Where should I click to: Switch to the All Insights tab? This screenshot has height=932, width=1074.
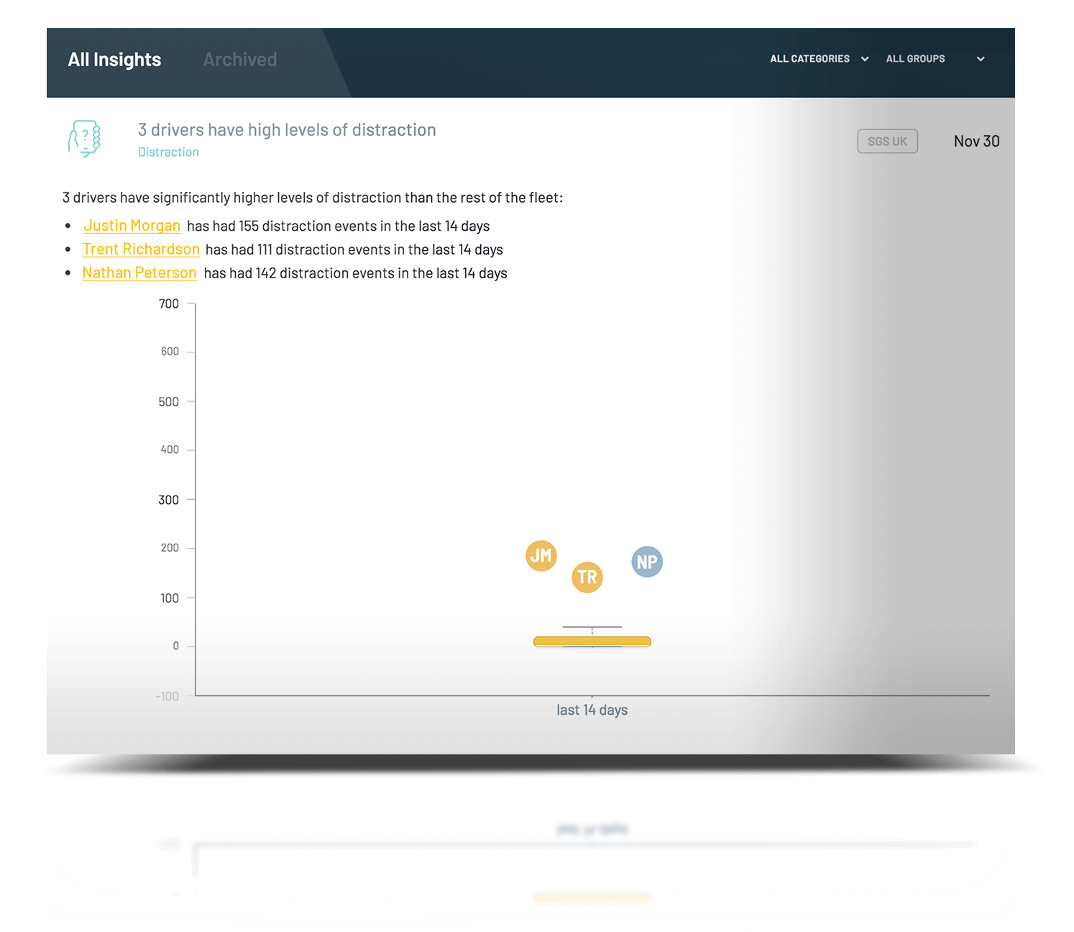click(x=114, y=60)
